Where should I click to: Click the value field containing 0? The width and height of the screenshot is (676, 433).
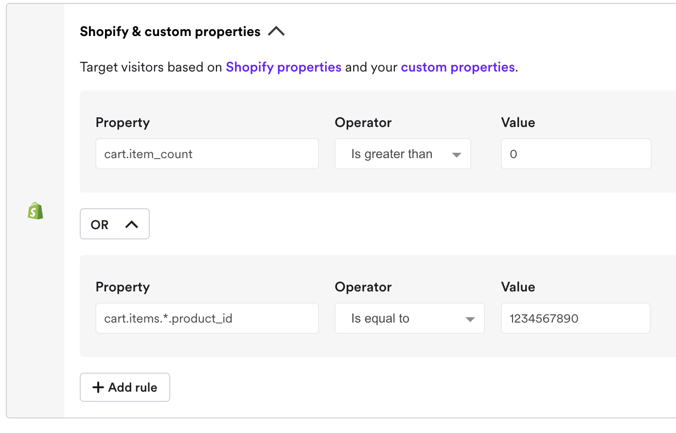coord(576,154)
